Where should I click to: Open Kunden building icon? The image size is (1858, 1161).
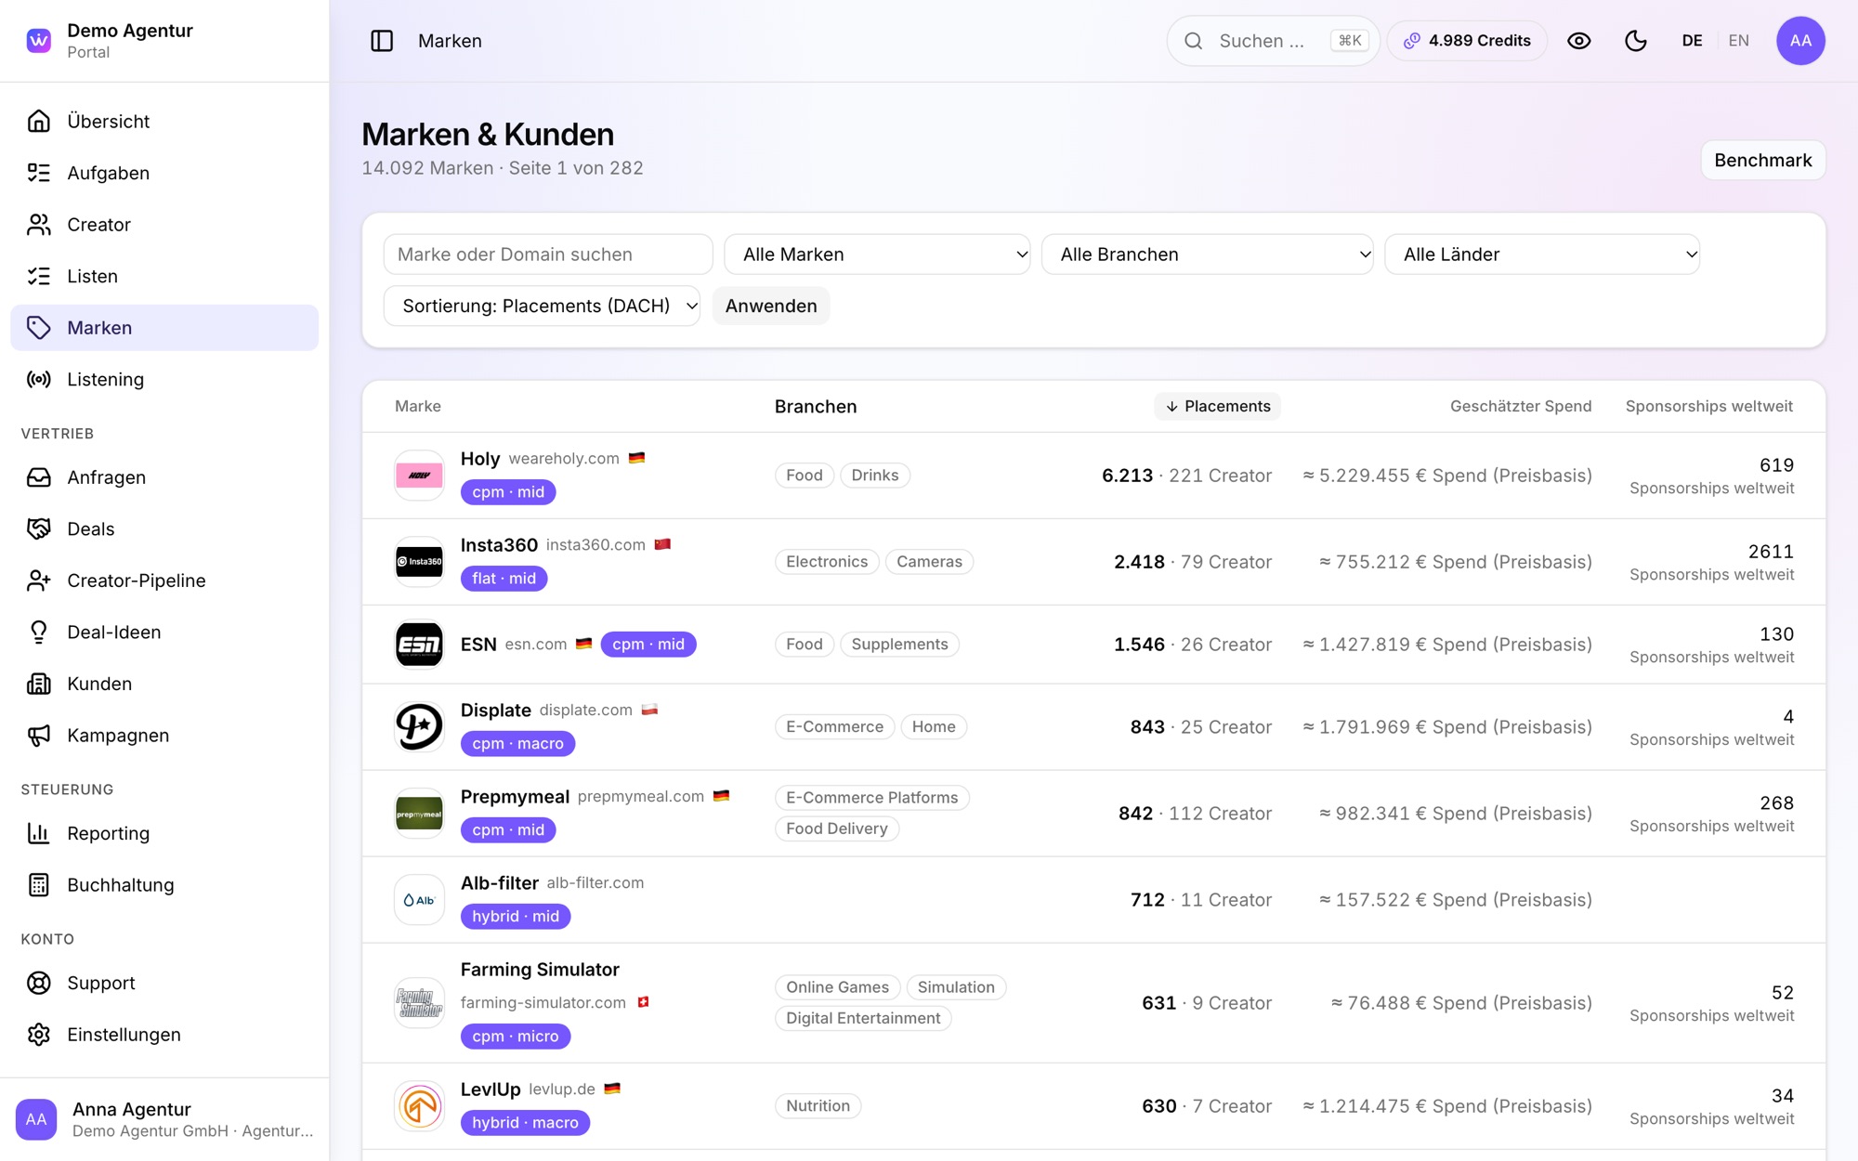[x=38, y=684]
